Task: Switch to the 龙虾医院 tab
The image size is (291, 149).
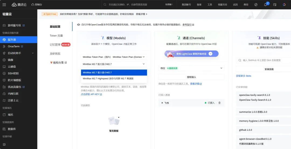Action: (x=55, y=54)
